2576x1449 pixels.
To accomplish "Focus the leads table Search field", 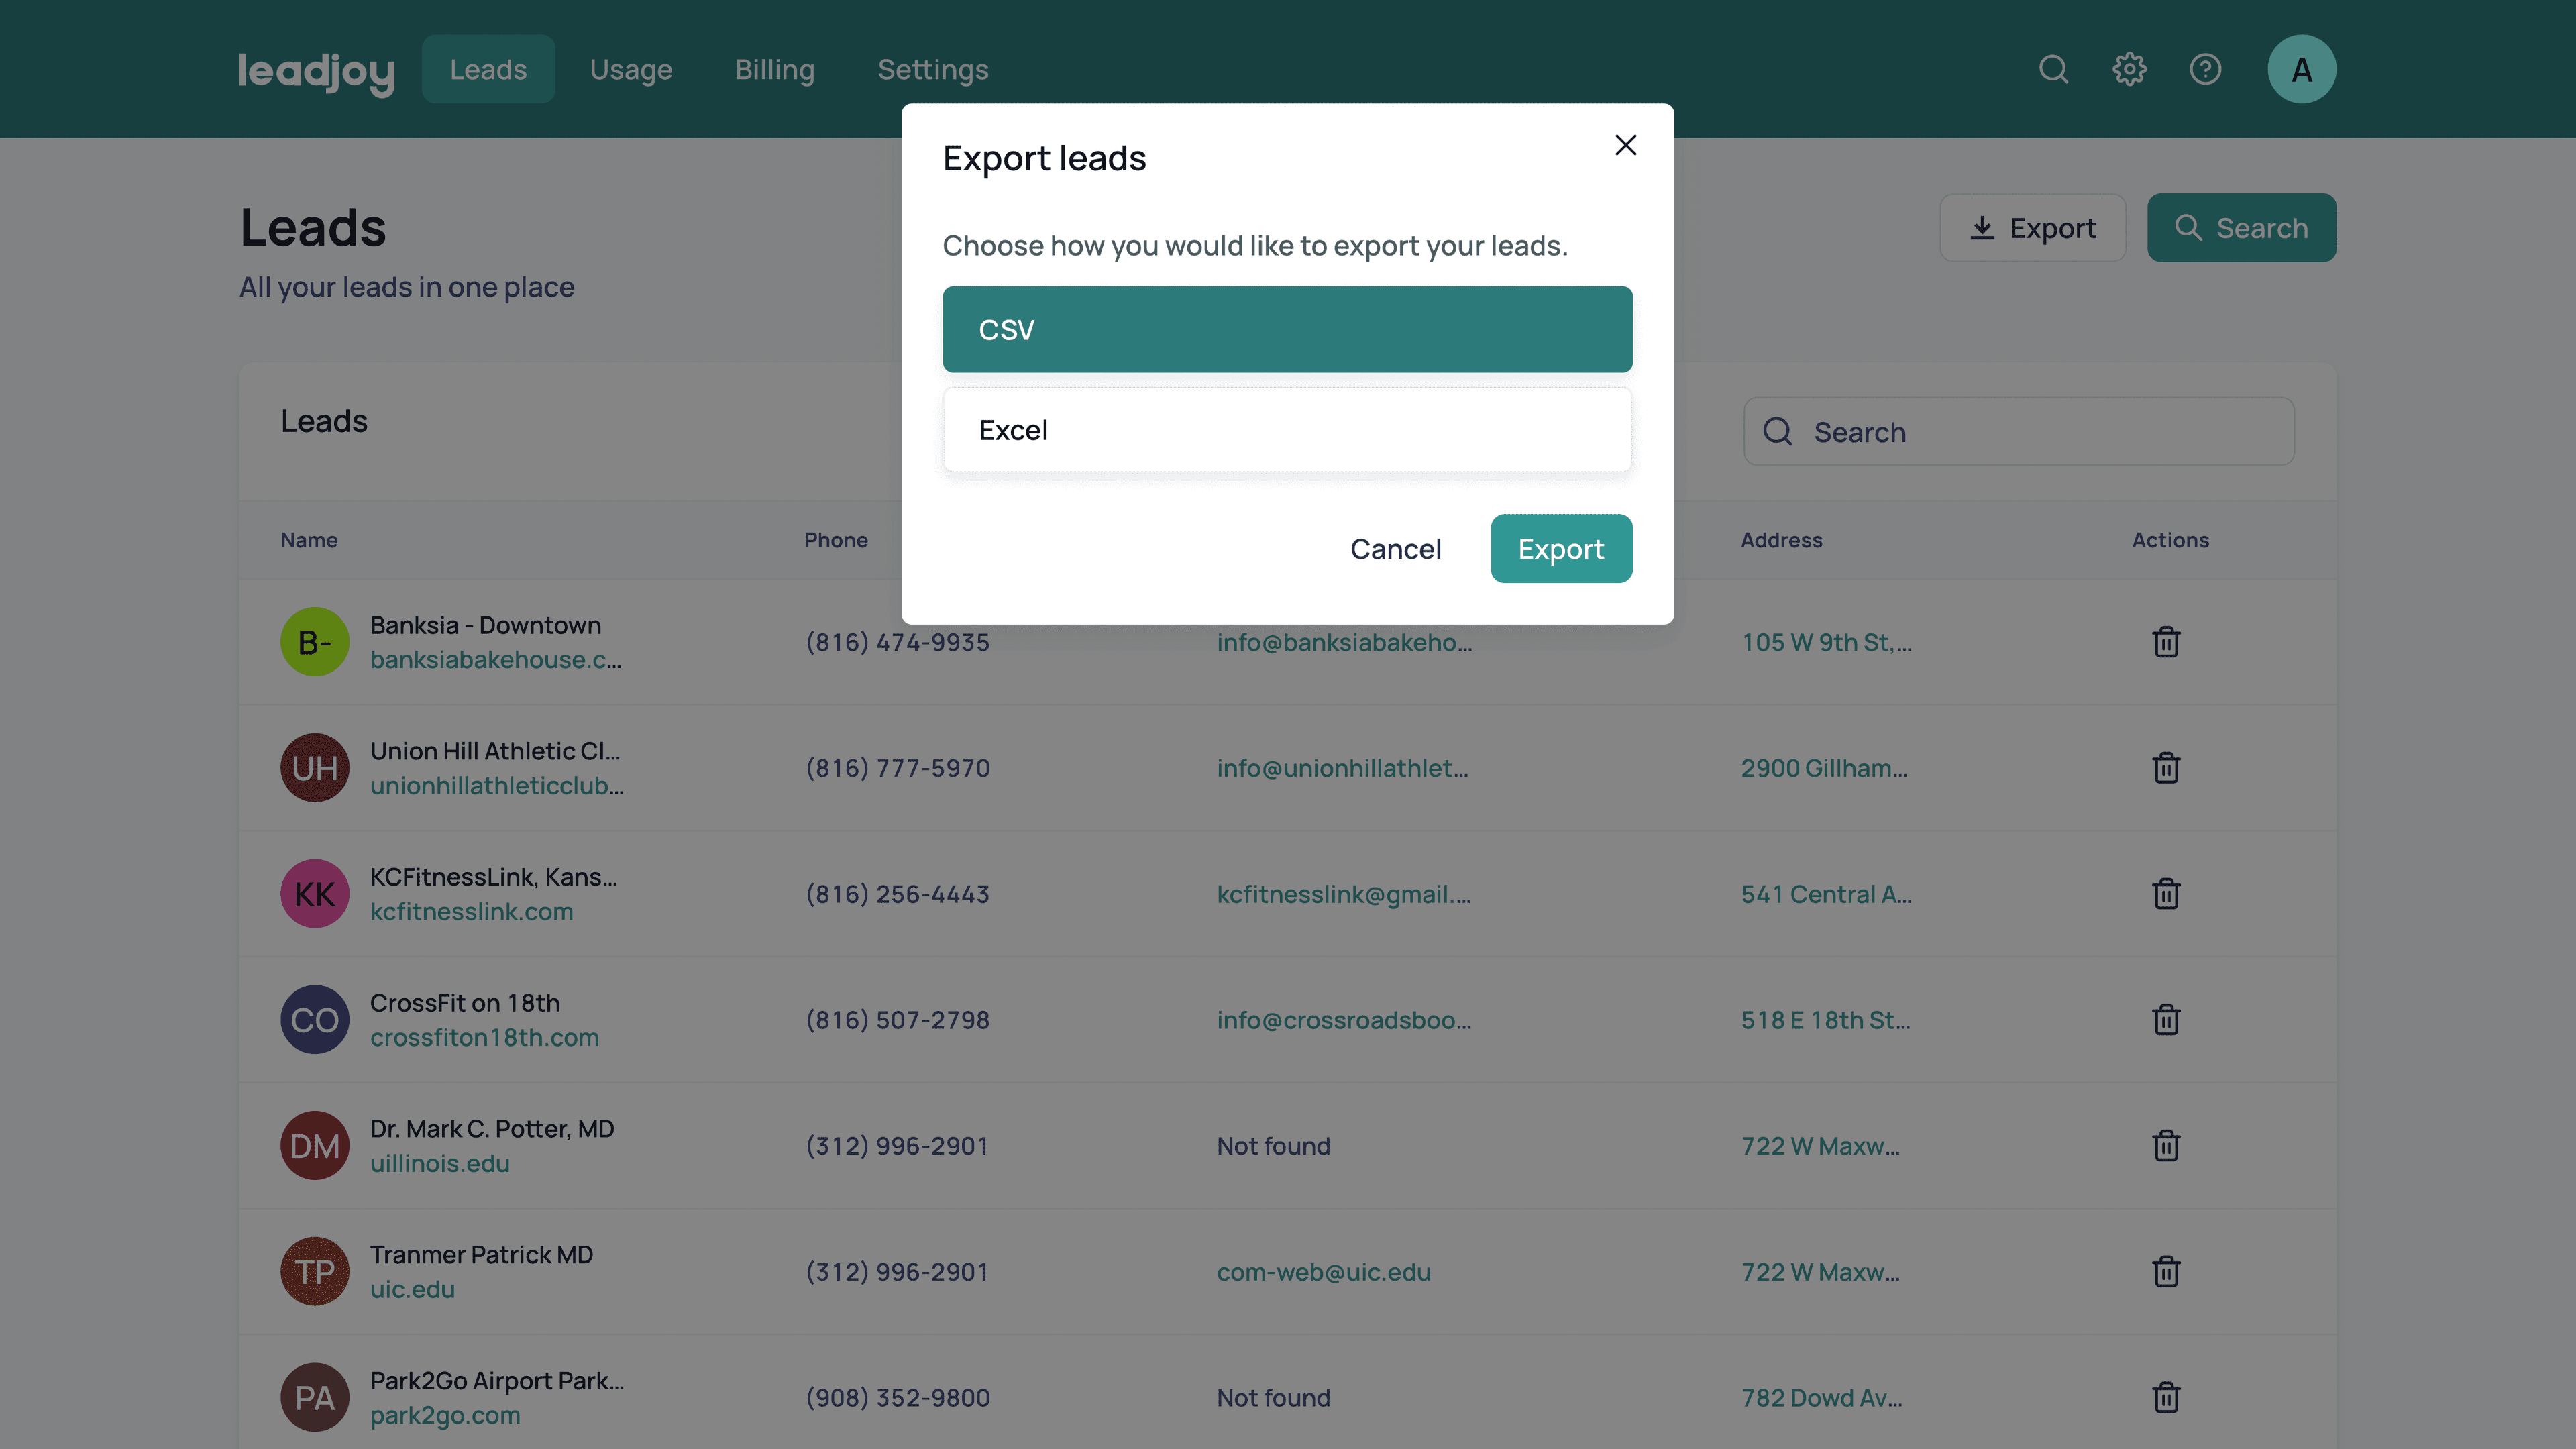I will point(2018,432).
